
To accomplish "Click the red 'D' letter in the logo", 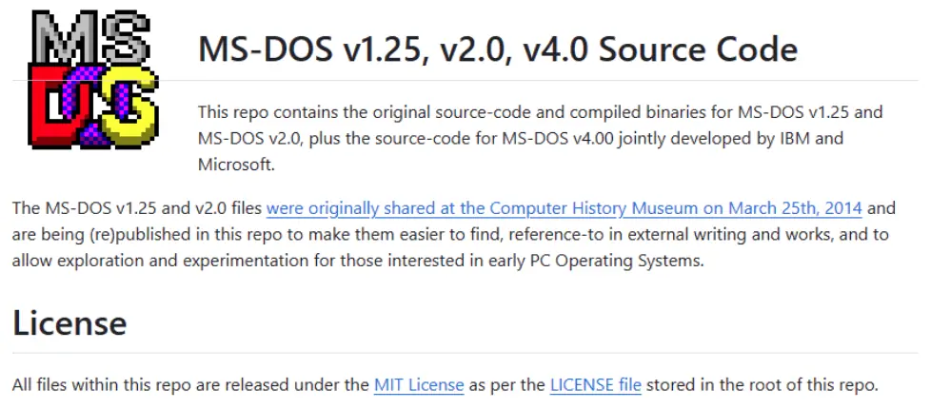I will (x=53, y=106).
